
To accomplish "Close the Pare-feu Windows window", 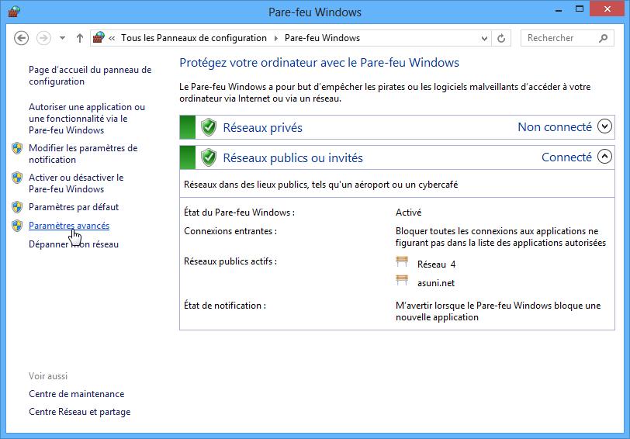I will click(607, 9).
